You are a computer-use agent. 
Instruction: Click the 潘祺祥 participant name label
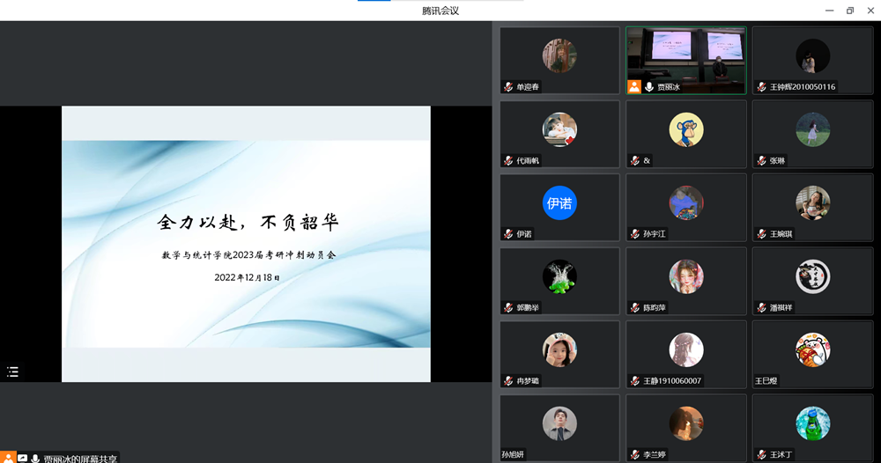click(781, 308)
